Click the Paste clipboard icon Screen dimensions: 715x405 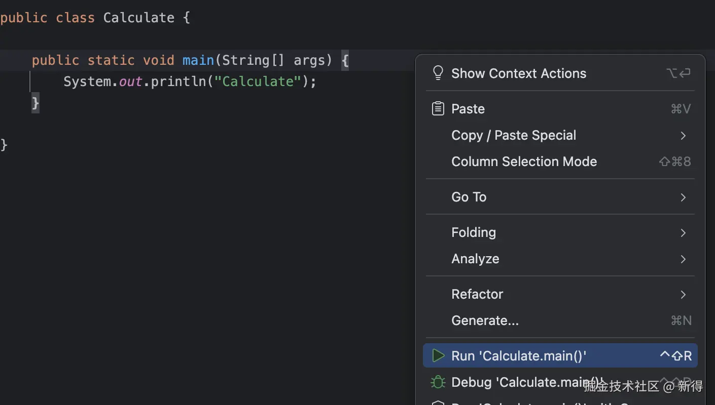click(x=438, y=109)
